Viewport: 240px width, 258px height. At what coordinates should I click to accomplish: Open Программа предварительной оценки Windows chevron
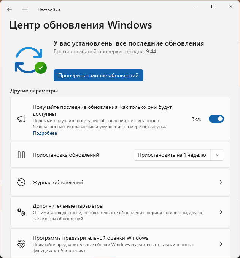[x=221, y=244]
